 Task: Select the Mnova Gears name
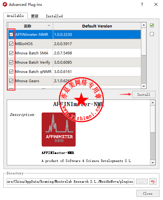point(27,81)
